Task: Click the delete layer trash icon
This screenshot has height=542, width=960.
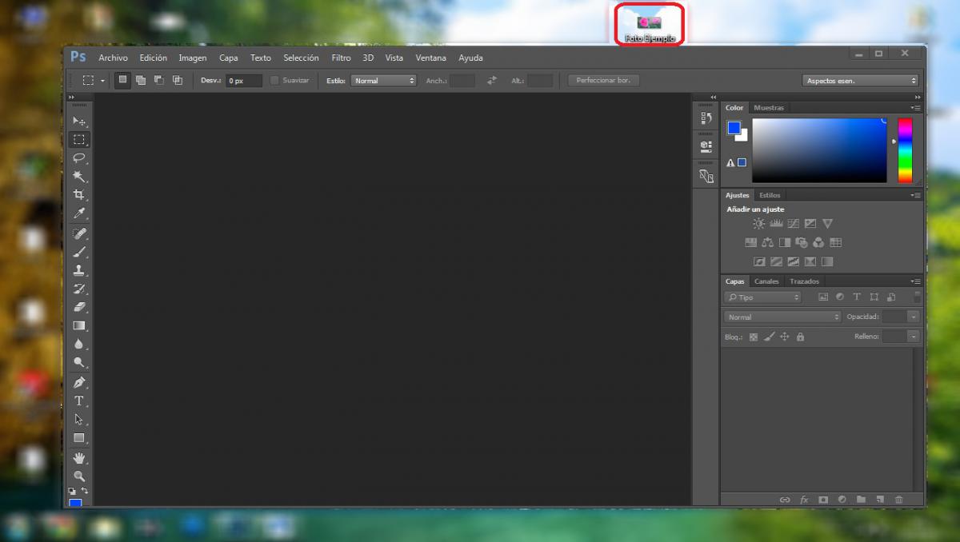Action: (x=898, y=500)
